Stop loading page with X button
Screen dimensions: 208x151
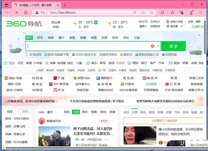pos(17,12)
